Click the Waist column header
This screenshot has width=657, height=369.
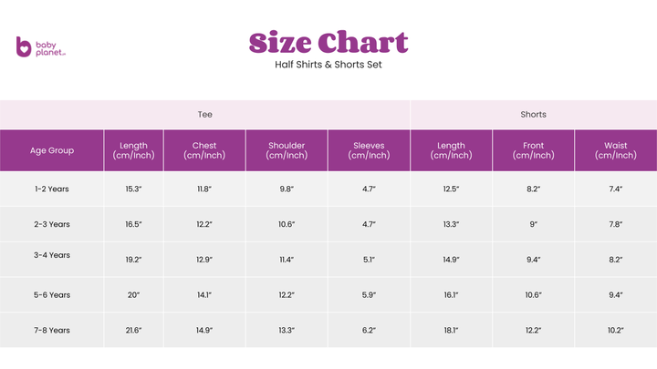[616, 150]
